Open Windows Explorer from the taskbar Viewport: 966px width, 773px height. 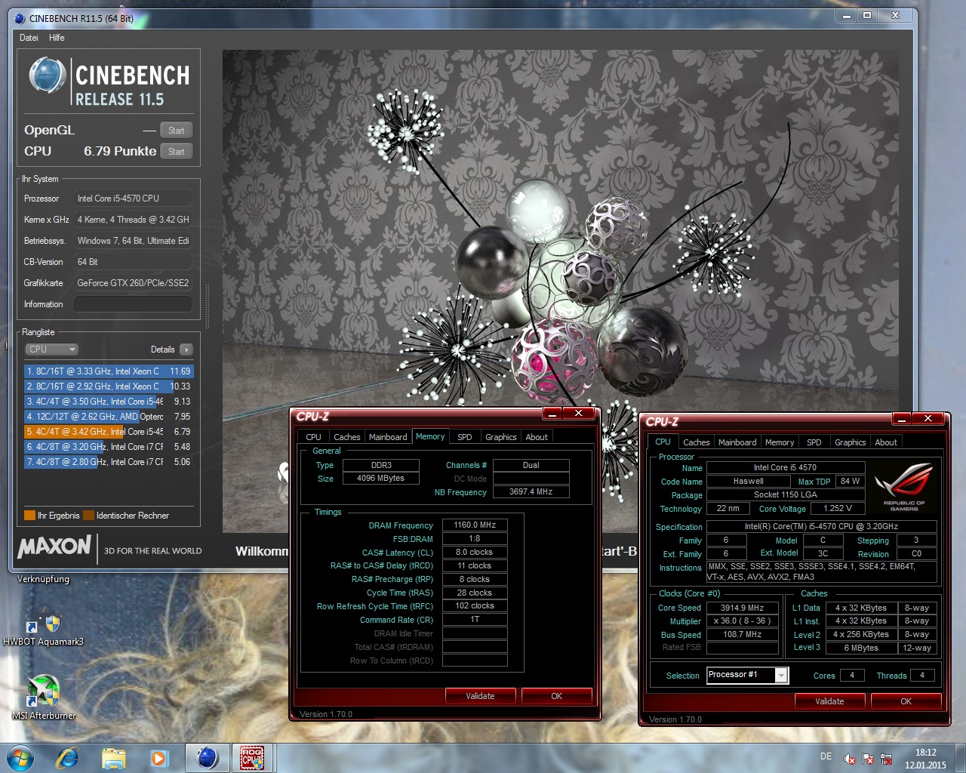click(113, 758)
